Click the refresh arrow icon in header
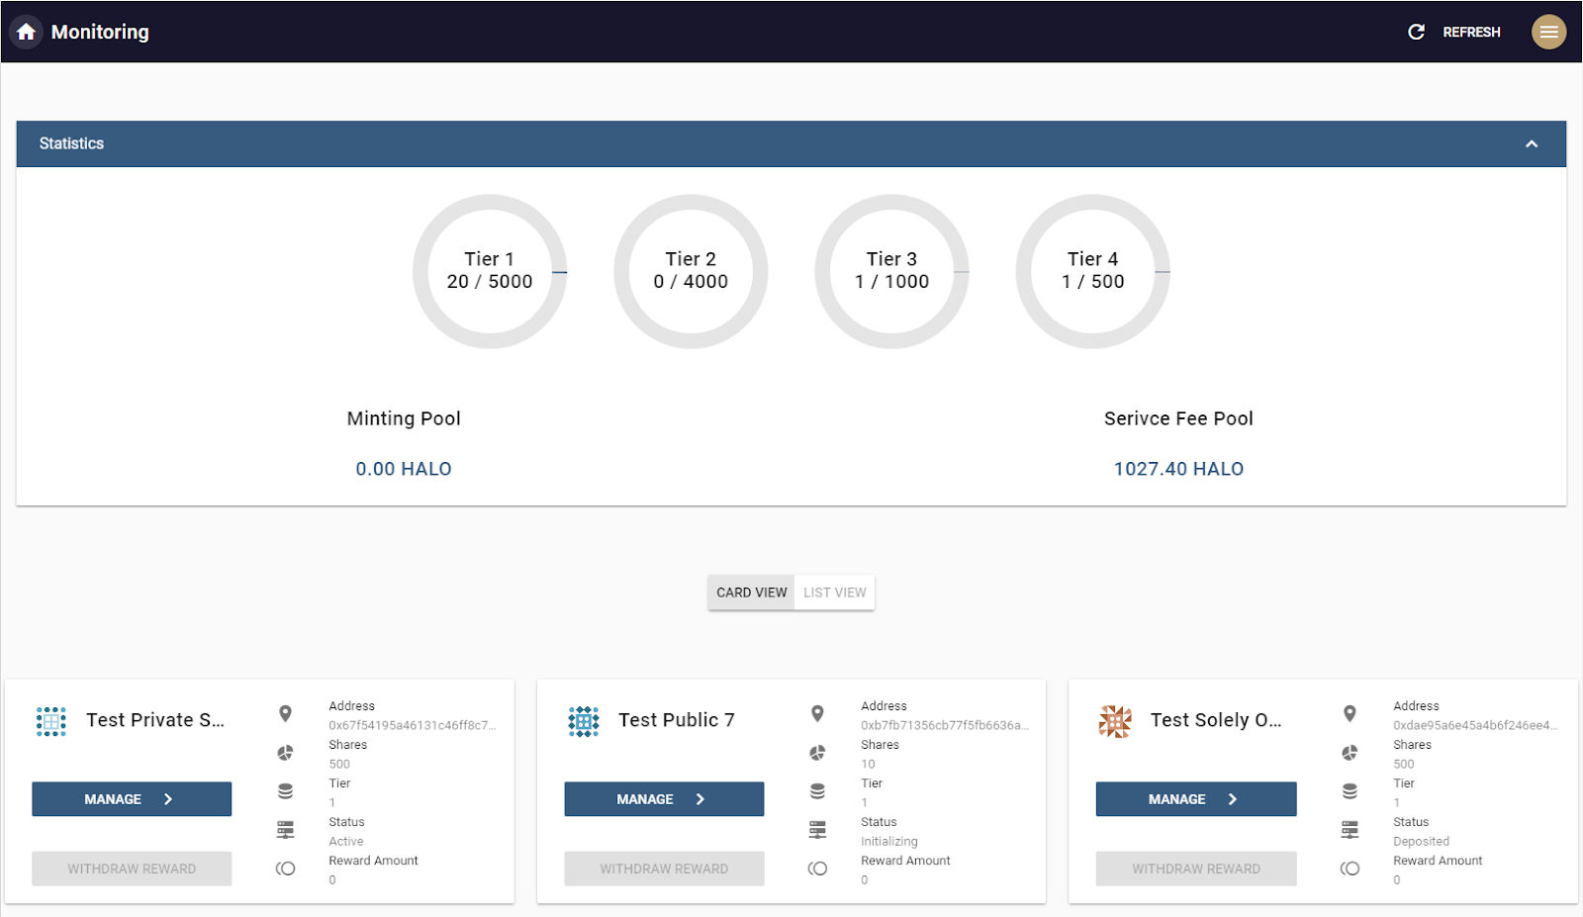Screen dimensions: 1583x917 (x=1416, y=32)
